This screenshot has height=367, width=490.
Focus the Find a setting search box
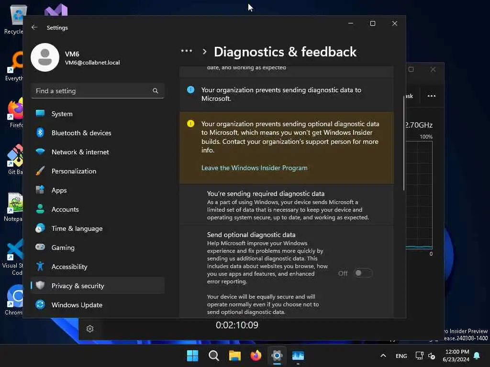[x=98, y=91]
